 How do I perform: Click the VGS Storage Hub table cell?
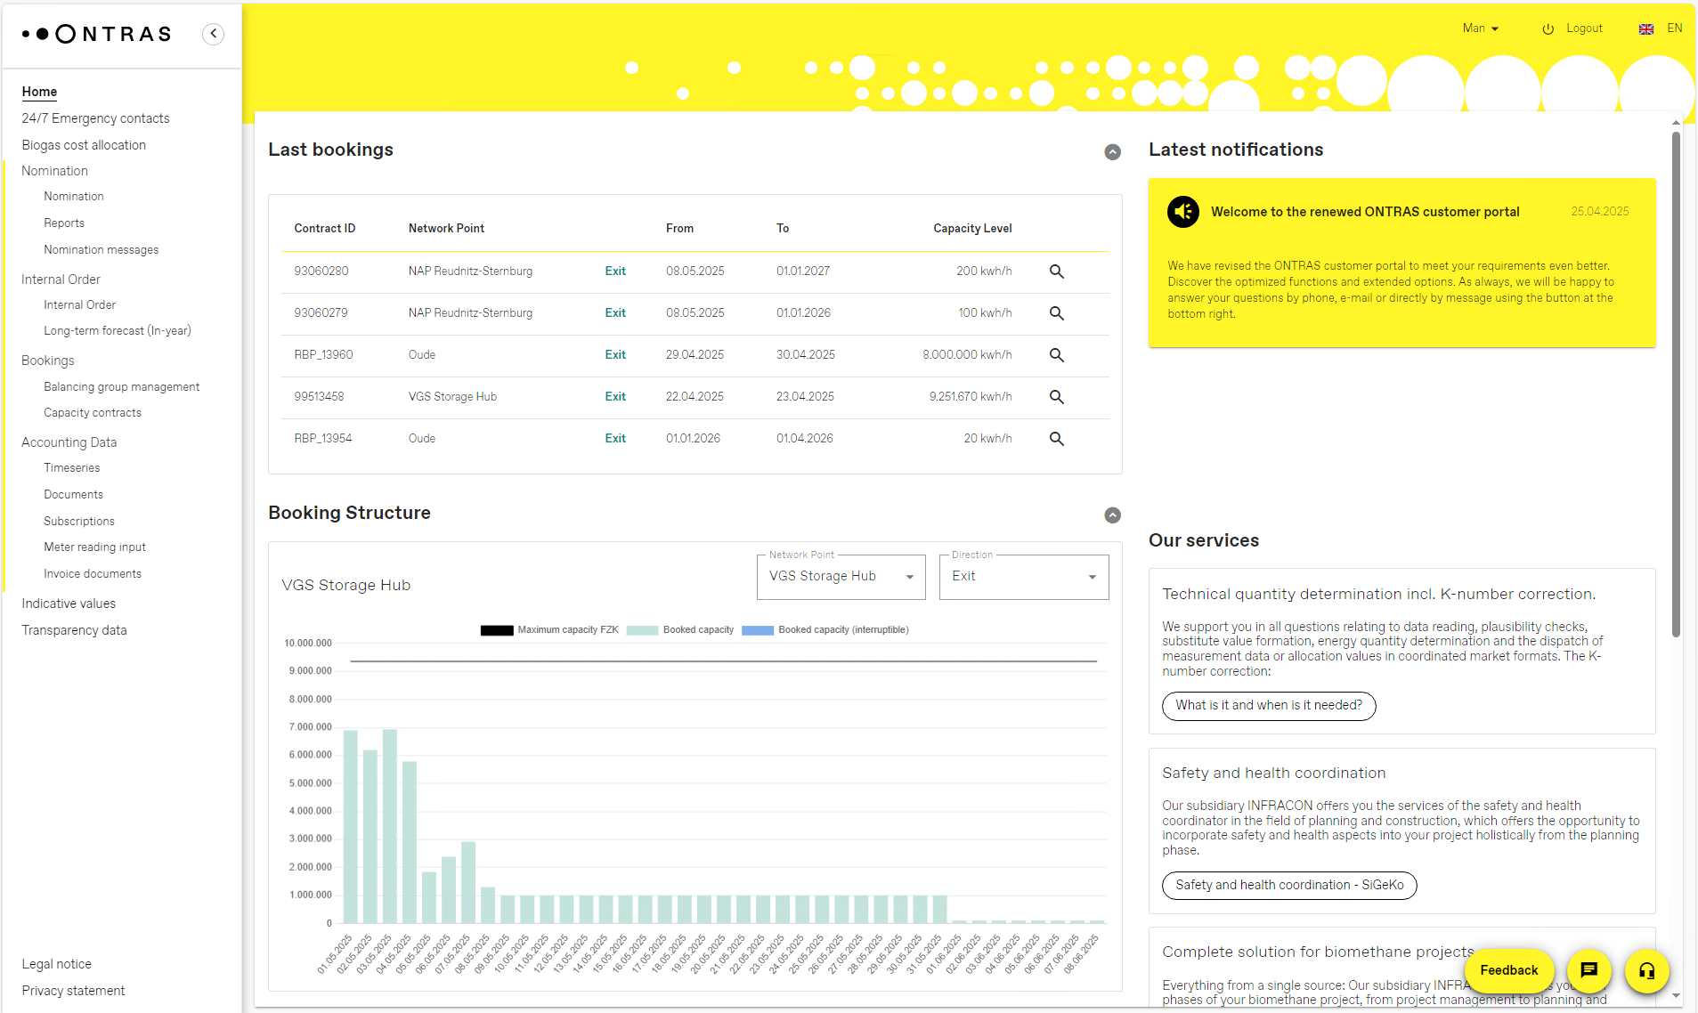tap(452, 397)
